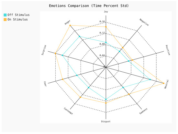Click the cyan Contempt data point

[89, 88]
